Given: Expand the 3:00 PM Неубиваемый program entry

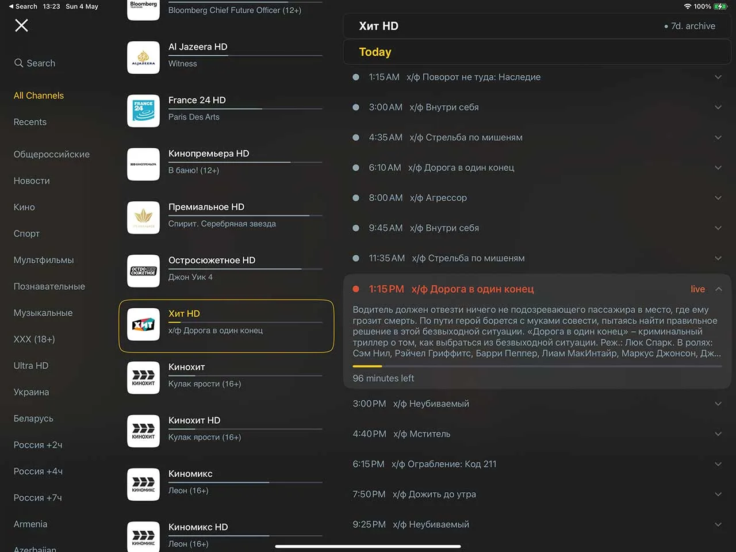Looking at the screenshot, I should pos(718,404).
